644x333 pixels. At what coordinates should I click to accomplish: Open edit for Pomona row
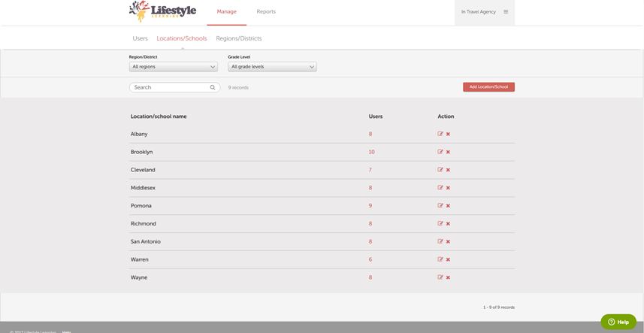440,206
